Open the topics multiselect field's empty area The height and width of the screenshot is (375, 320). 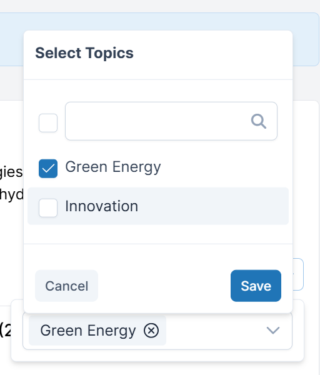click(215, 331)
